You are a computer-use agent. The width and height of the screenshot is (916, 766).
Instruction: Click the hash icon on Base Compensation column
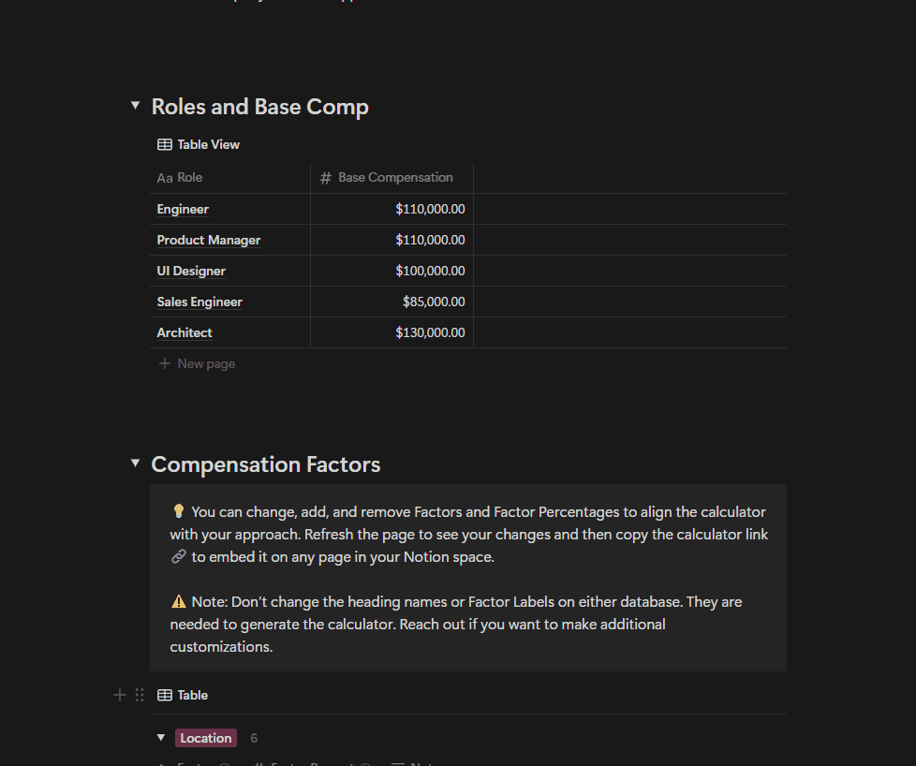click(326, 178)
